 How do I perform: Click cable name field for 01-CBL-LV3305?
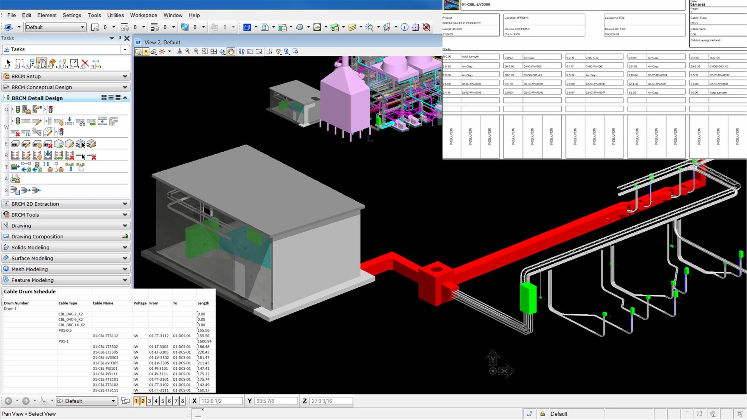105,362
